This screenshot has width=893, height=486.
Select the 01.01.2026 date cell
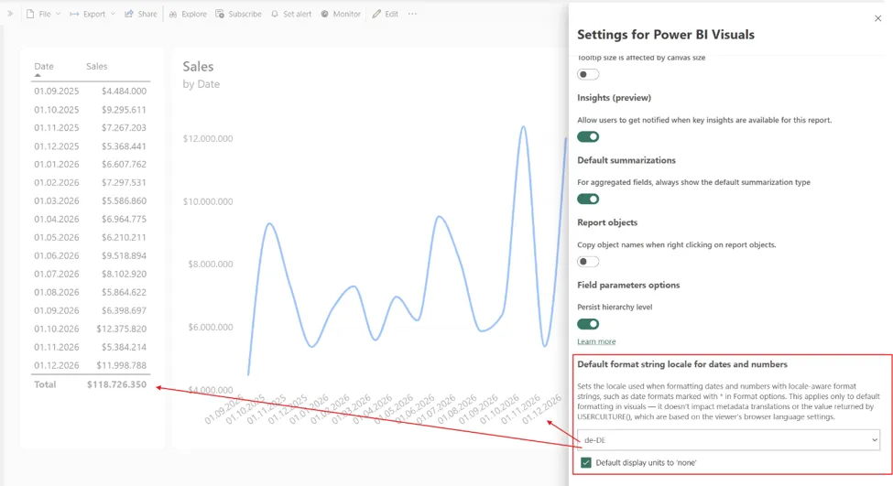57,164
